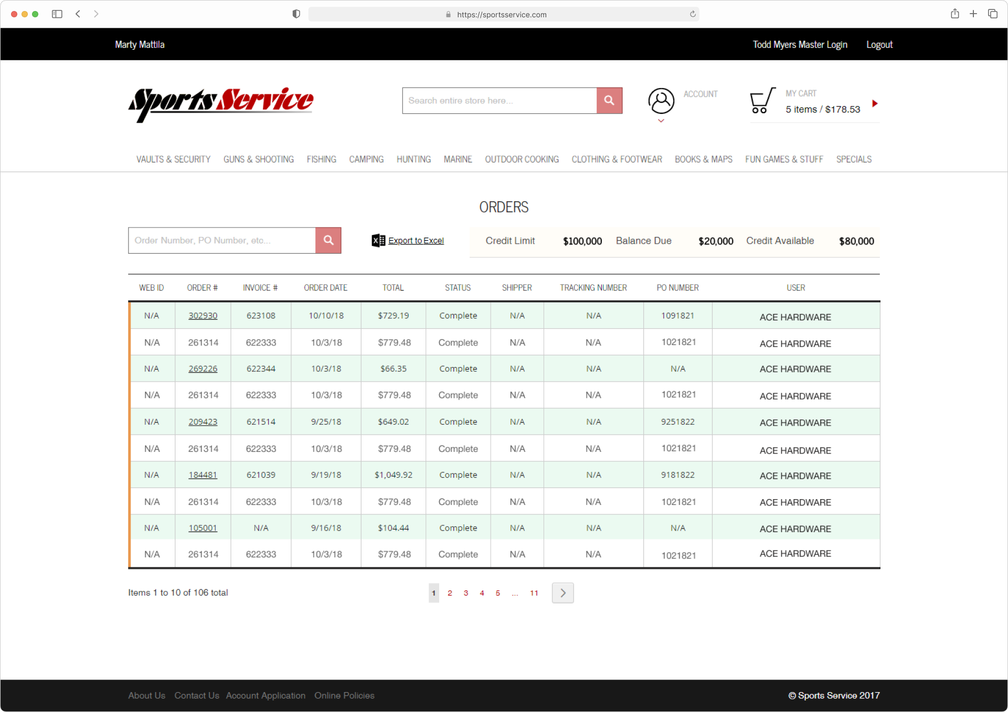Click the browser sidebar toggle icon

57,14
